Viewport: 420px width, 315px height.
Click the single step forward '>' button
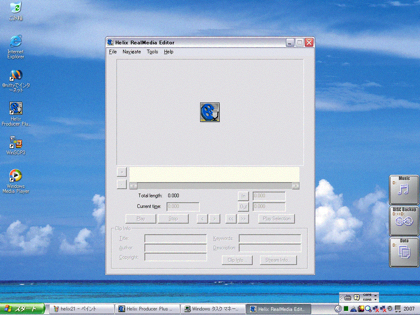point(214,219)
